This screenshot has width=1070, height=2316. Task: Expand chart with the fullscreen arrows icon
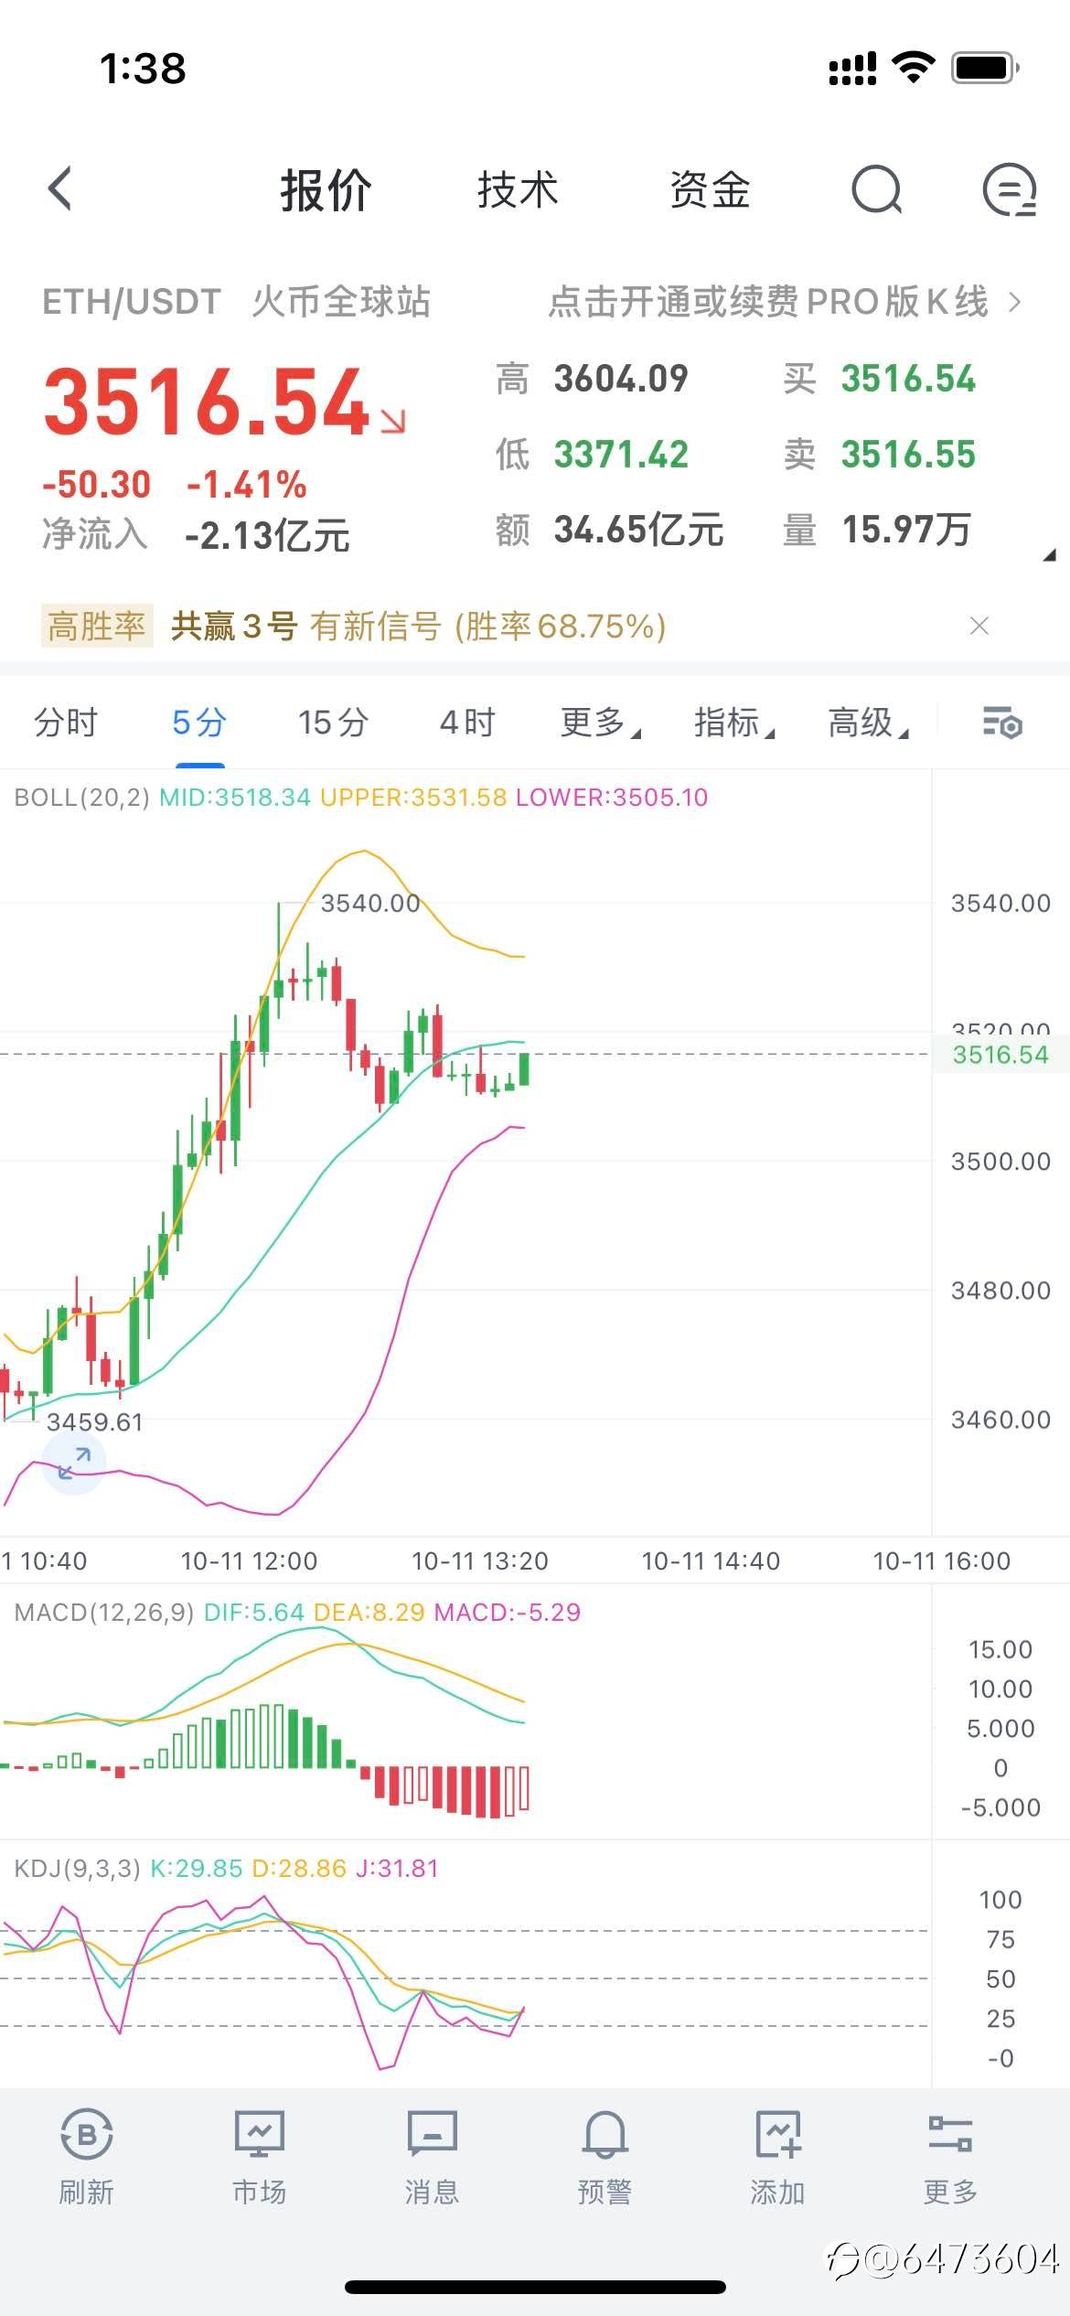(74, 1463)
